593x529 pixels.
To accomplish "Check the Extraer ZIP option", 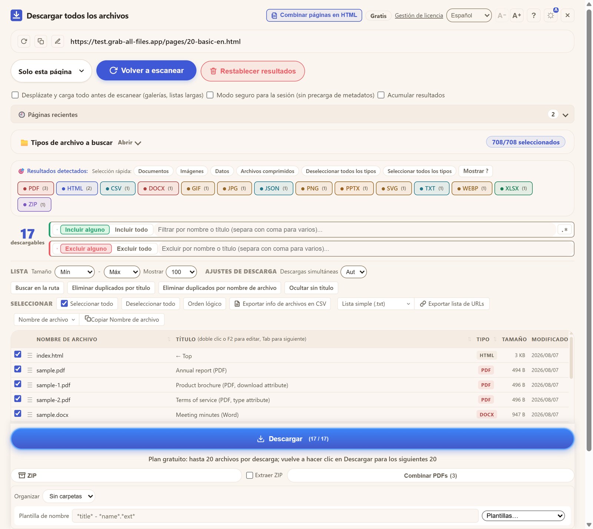I will coord(250,475).
